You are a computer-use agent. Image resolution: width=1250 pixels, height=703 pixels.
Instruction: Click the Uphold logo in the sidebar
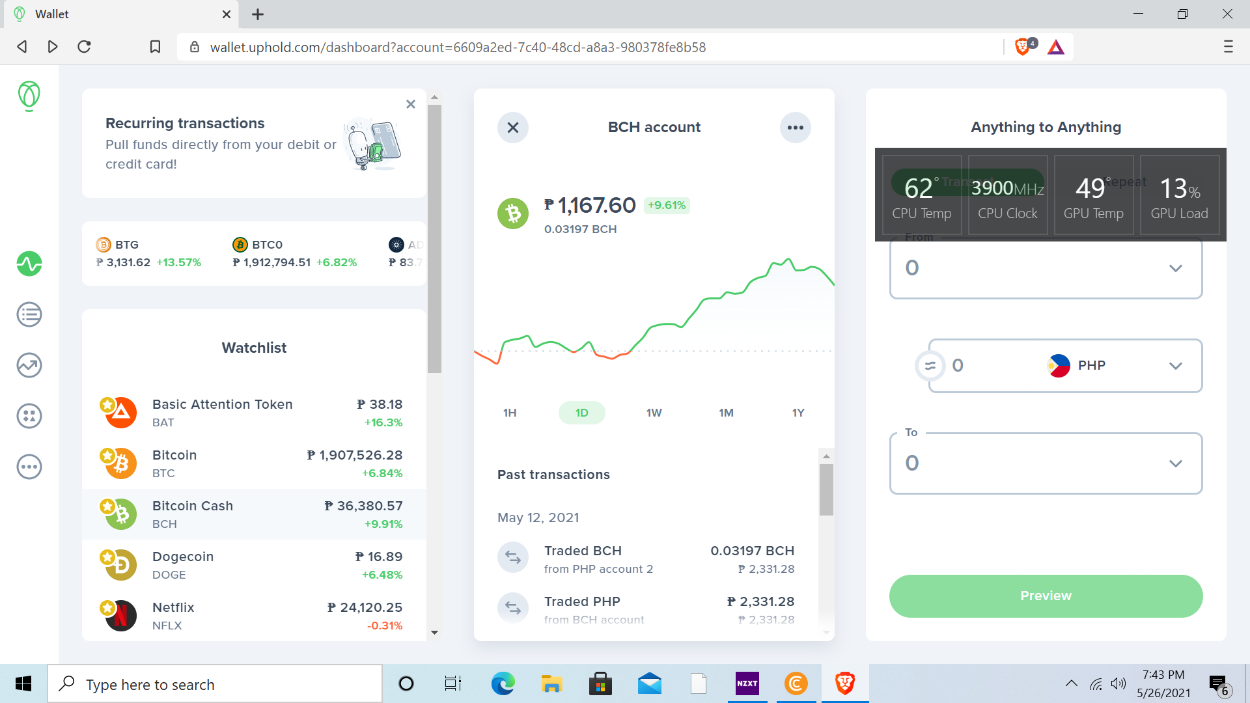click(x=29, y=96)
